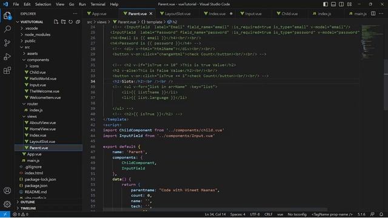
Task: Open Explorer more actions ellipsis
Action: (75, 13)
